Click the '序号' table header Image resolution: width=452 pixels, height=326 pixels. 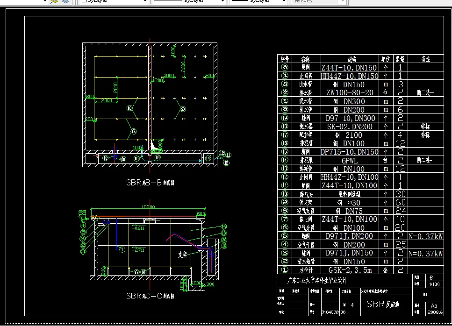pos(285,59)
